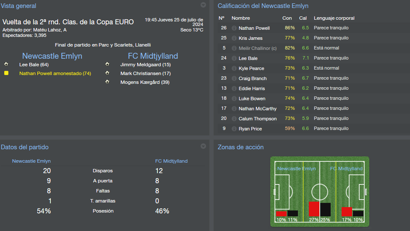
Task: Select the info icon next to Ryan Price
Action: [x=234, y=129]
